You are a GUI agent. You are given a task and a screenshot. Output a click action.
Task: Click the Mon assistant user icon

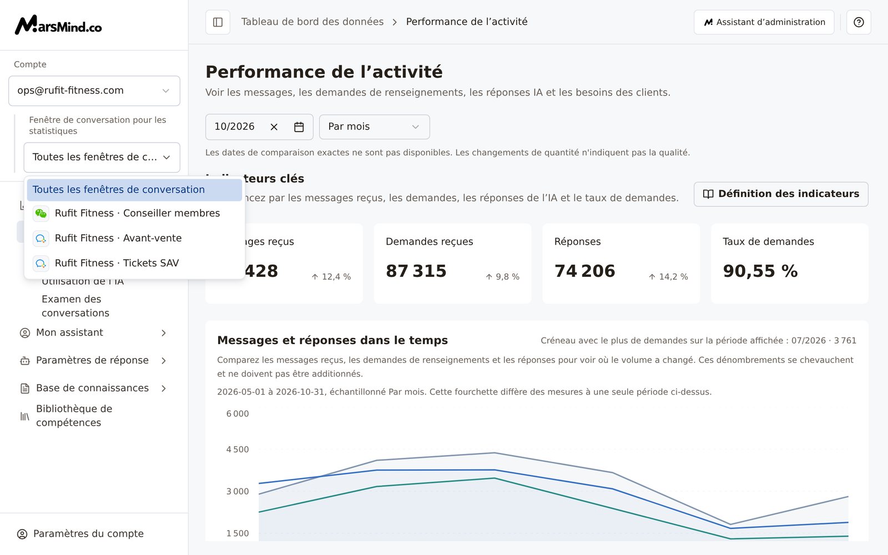pos(25,333)
